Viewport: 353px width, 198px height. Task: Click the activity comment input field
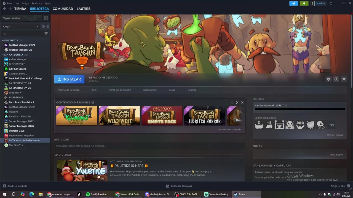coord(149,146)
